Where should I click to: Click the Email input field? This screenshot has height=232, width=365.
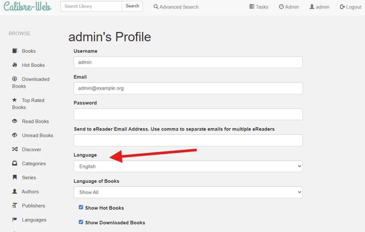point(188,88)
